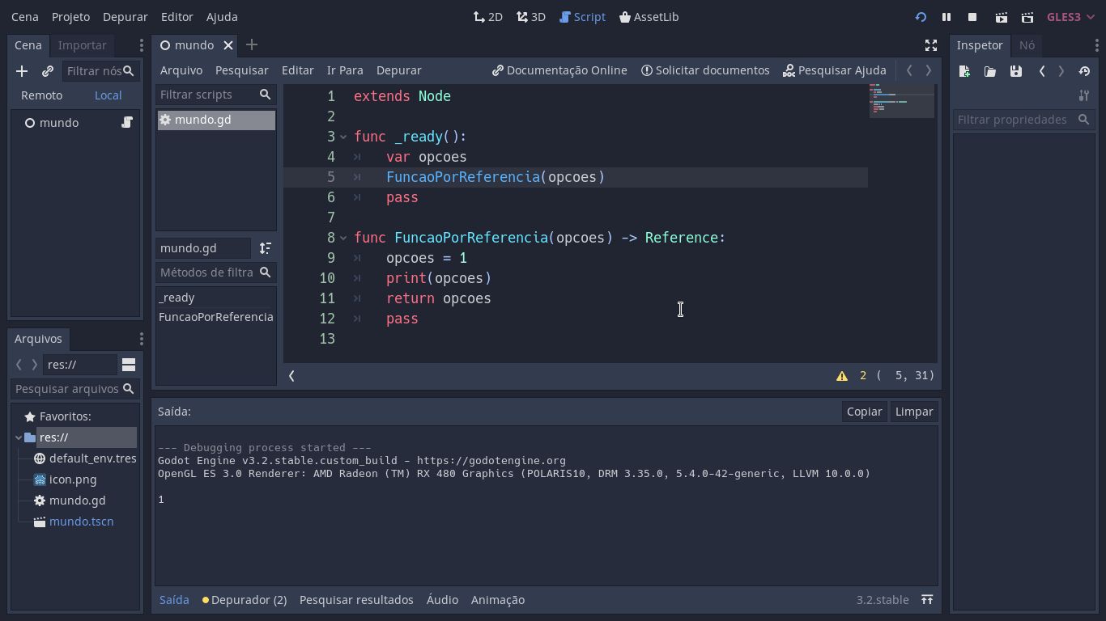The image size is (1106, 621).
Task: Switch to the Script workspace
Action: pyautogui.click(x=582, y=17)
